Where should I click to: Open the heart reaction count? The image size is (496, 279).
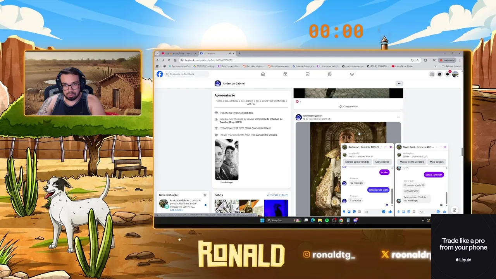point(298,101)
